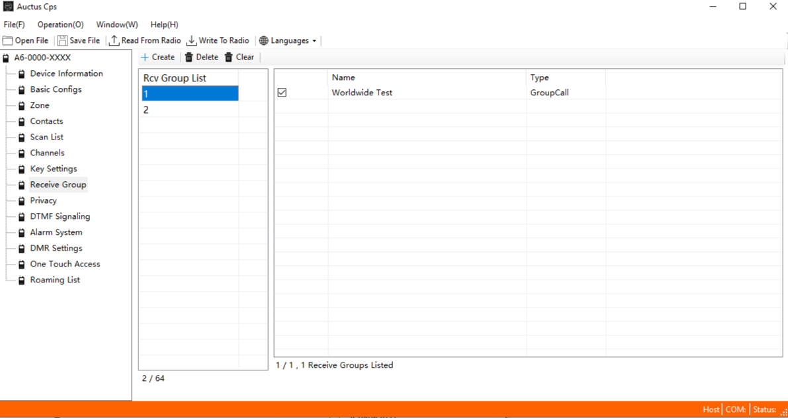Screen dimensions: 788x418
Task: Open the Operation(O) menu
Action: coord(60,24)
